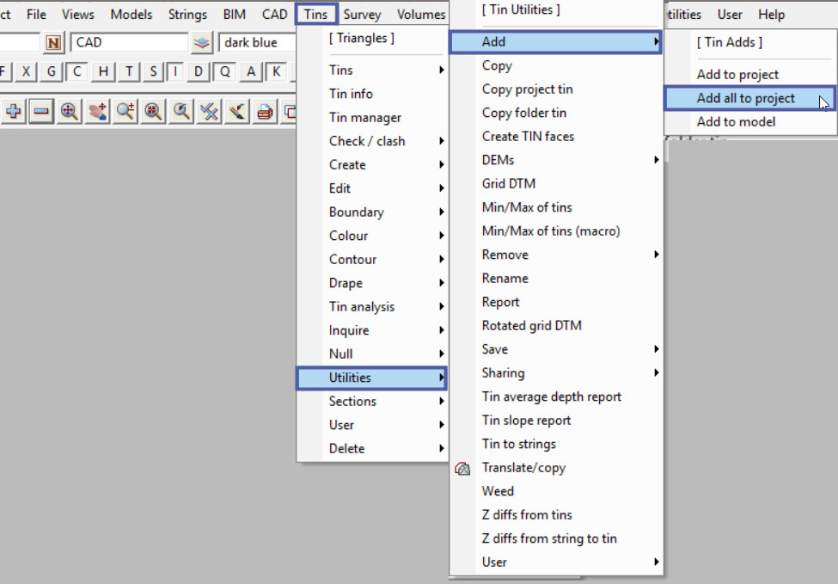
Task: Select Tin manager from Tins menu
Action: coord(365,117)
